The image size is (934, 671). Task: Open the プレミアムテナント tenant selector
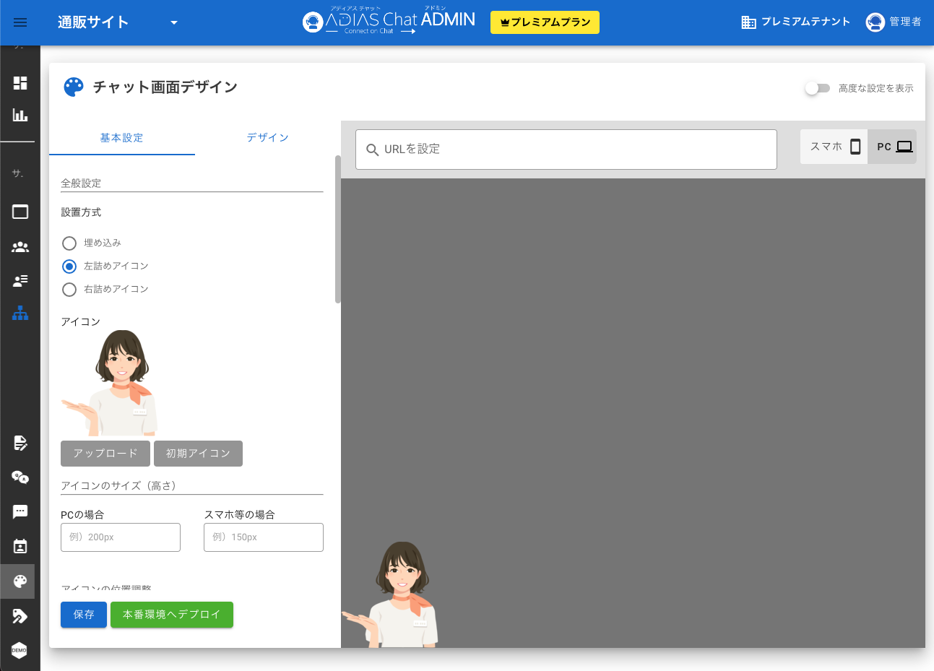tap(795, 22)
